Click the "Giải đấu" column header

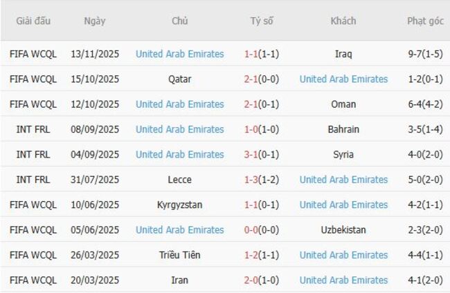tap(34, 21)
